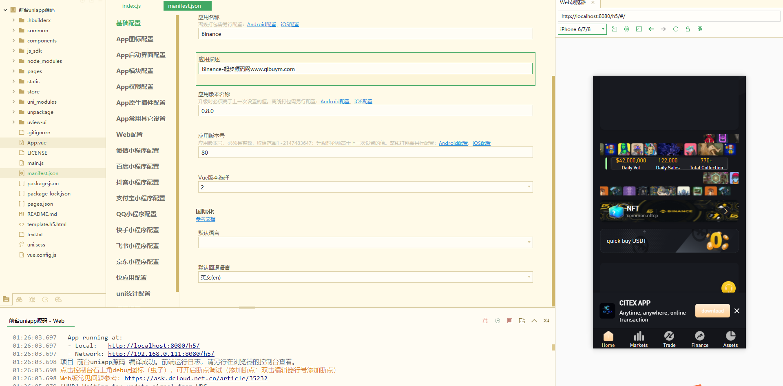Select the App图标配置 section
The image size is (783, 386).
click(135, 39)
